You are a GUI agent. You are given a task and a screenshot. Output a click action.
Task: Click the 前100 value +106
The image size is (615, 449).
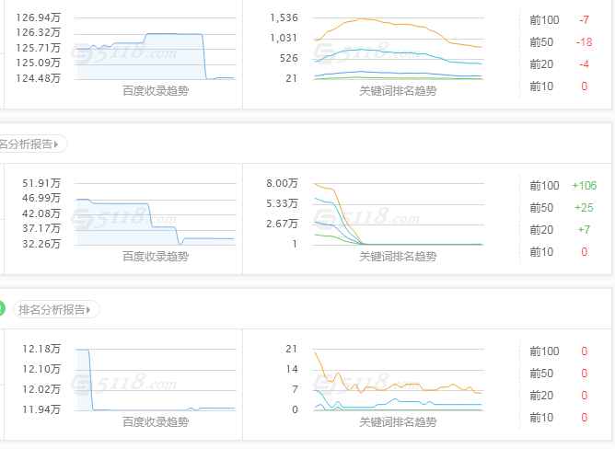coord(584,186)
